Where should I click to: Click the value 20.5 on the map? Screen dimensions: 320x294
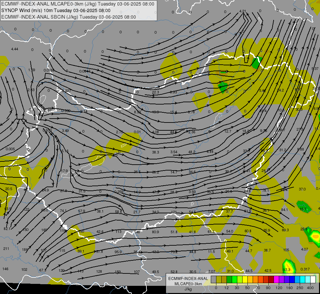pos(9,189)
